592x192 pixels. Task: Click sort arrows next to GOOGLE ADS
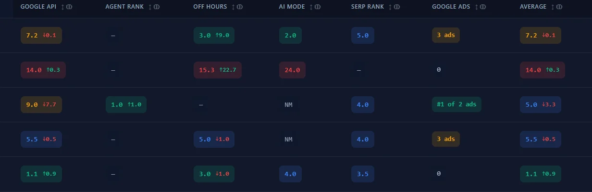476,7
